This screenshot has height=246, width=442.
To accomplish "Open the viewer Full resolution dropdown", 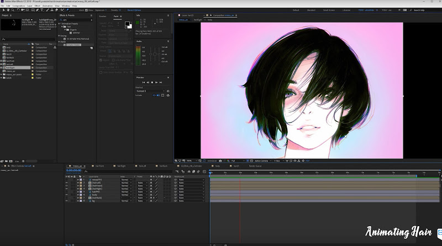I will point(238,161).
